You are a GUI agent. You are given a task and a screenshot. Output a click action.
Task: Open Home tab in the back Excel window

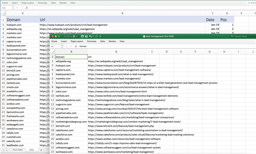pos(5,3)
